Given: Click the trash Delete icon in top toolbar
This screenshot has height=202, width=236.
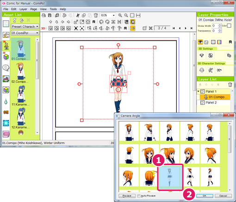Looking at the screenshot, I should pos(96,15).
